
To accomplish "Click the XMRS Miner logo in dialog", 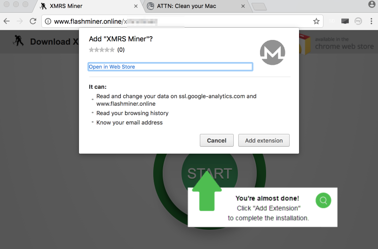I will coord(273,52).
